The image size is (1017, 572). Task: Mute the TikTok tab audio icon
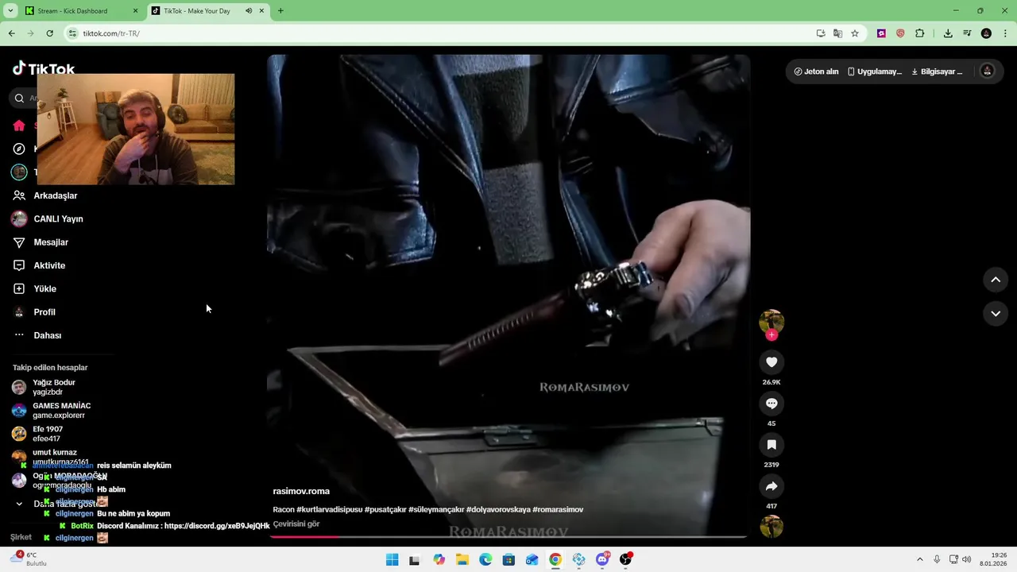(x=249, y=11)
